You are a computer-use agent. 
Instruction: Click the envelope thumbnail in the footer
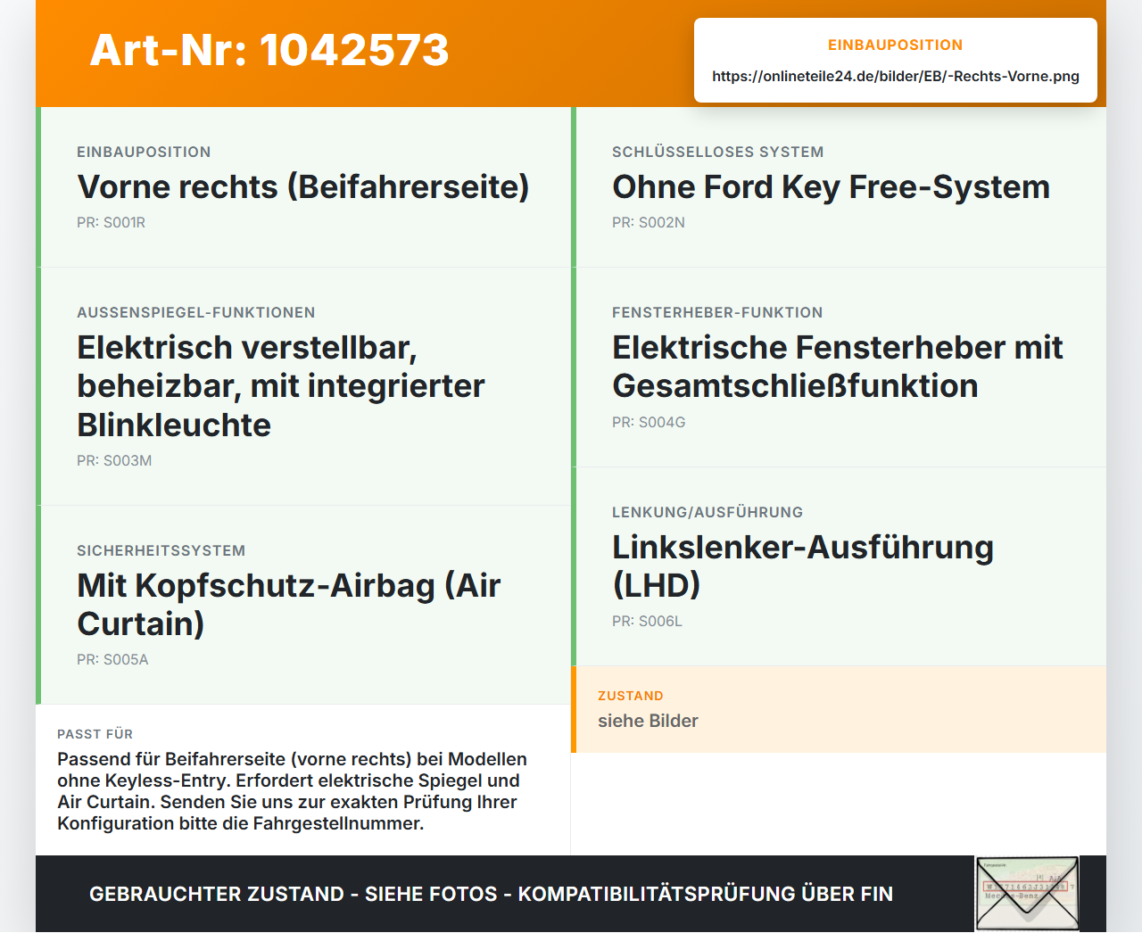(1027, 894)
